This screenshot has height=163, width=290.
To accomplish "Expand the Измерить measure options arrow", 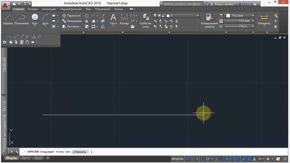I will 264,26.
